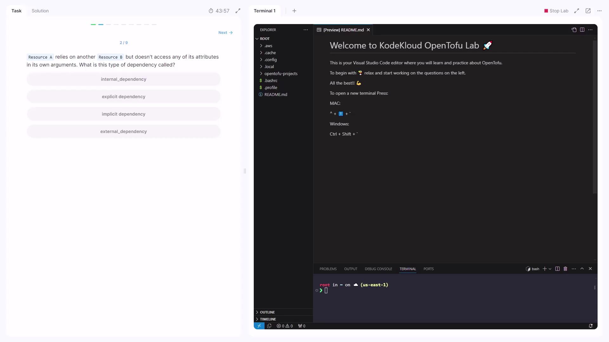Open remote connection status bar icon

259,326
